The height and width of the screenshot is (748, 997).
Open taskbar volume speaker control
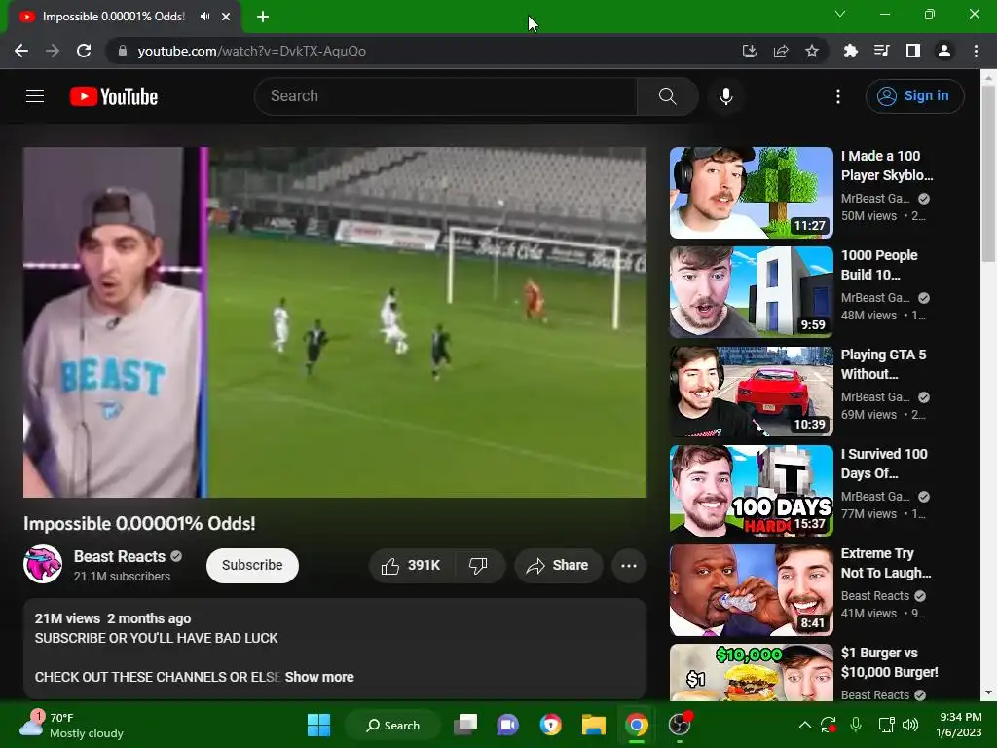[x=910, y=725]
